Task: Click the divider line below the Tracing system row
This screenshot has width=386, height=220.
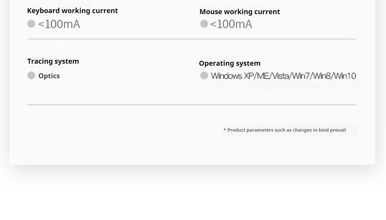Action: tap(192, 105)
